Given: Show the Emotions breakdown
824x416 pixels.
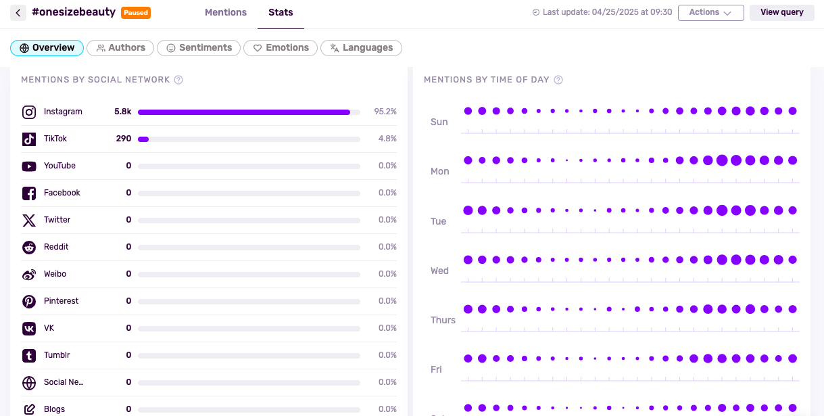Looking at the screenshot, I should [281, 48].
